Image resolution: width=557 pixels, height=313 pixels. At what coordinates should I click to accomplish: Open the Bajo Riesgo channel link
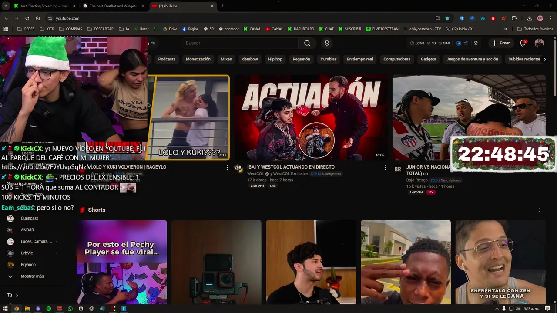click(417, 180)
